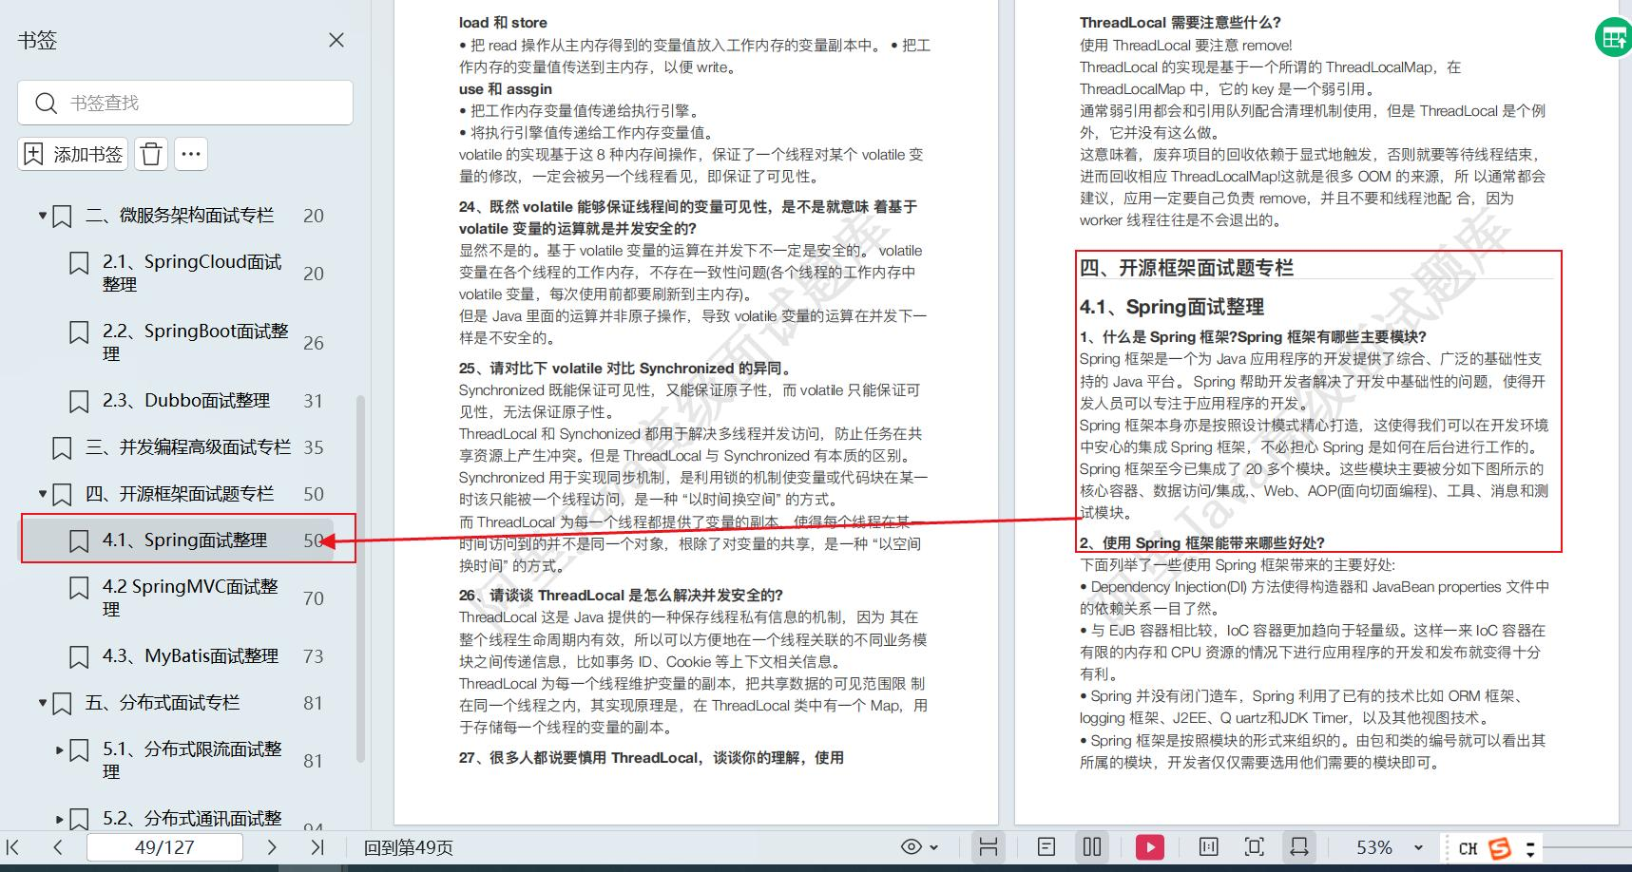1632x872 pixels.
Task: Expand 5.1、分布式限流面试整理 bookmark
Action: coord(60,749)
